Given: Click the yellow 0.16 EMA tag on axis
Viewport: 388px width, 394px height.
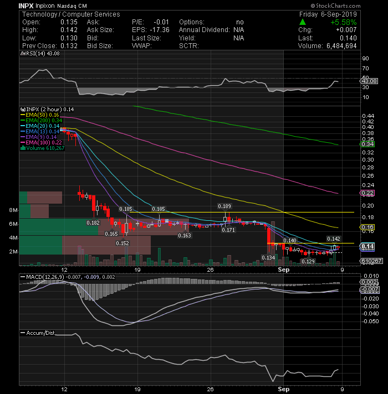Looking at the screenshot, I should [367, 227].
